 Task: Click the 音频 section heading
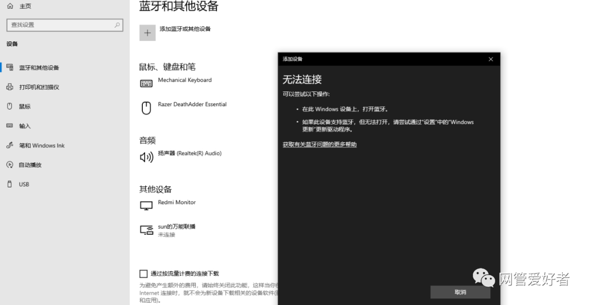coord(147,141)
